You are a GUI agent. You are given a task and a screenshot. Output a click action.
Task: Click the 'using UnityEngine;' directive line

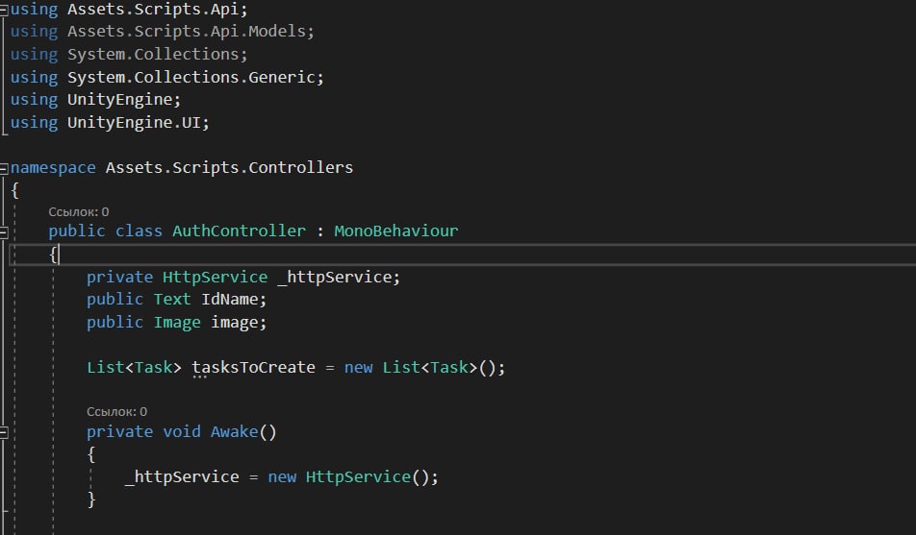point(96,100)
